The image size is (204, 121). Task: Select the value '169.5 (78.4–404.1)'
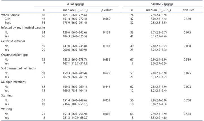click(75, 90)
